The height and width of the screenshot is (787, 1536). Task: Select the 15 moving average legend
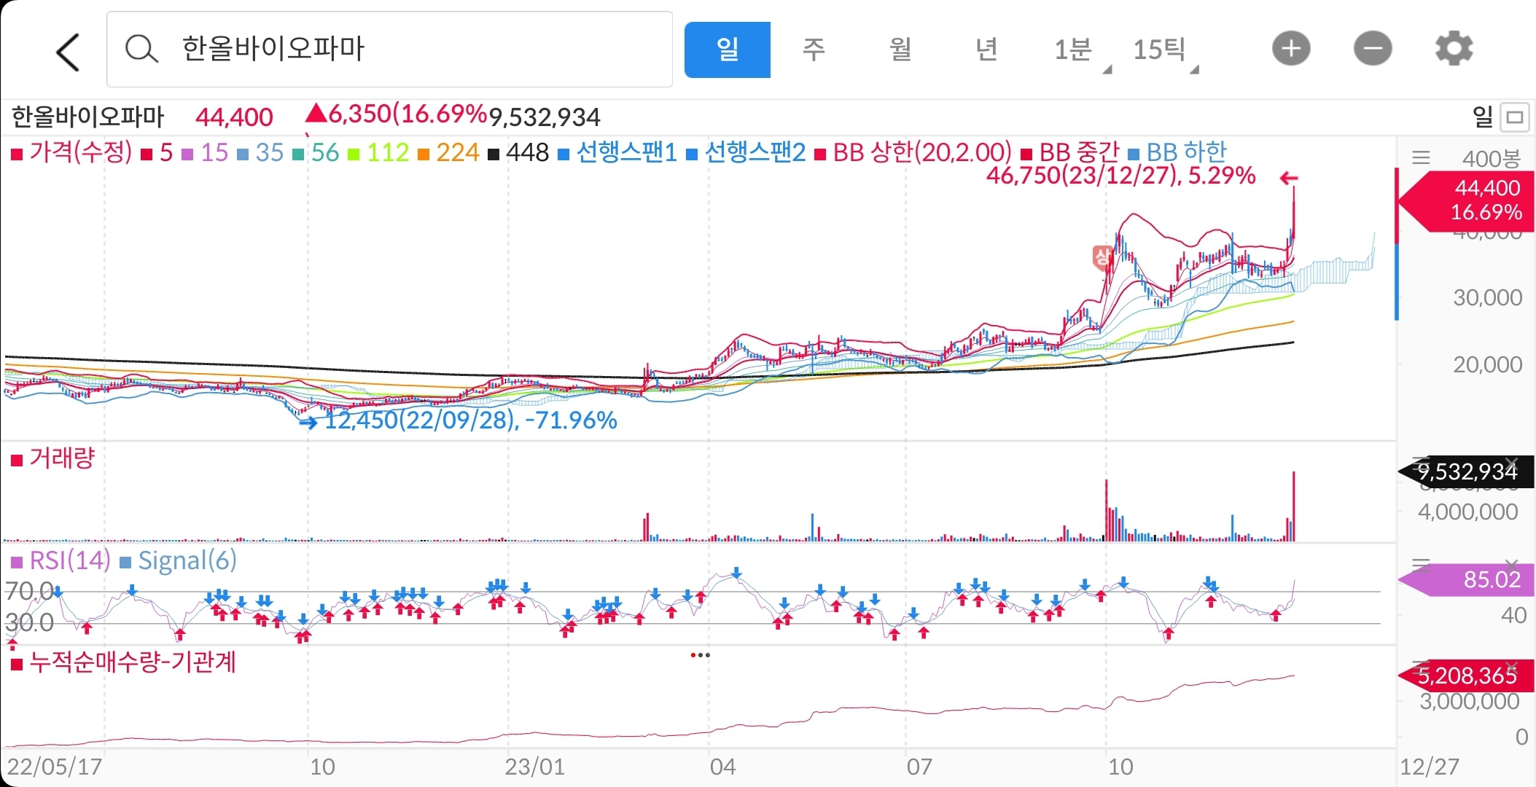[205, 152]
